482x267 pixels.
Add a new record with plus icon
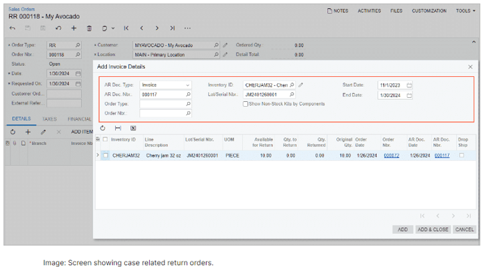tap(74, 28)
